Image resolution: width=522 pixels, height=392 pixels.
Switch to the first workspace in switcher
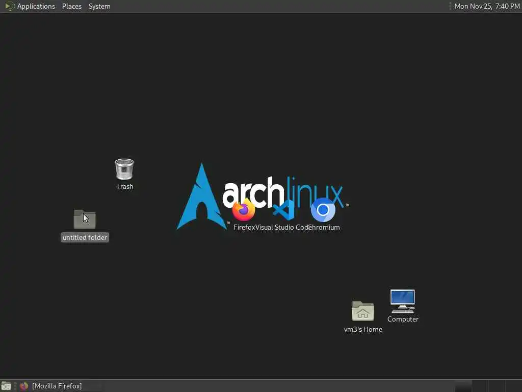pyautogui.click(x=463, y=386)
